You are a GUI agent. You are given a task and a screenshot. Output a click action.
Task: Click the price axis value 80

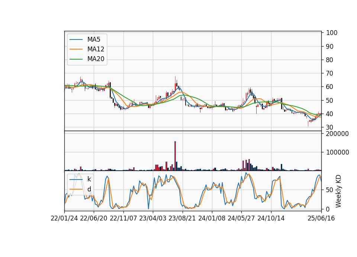(x=330, y=60)
